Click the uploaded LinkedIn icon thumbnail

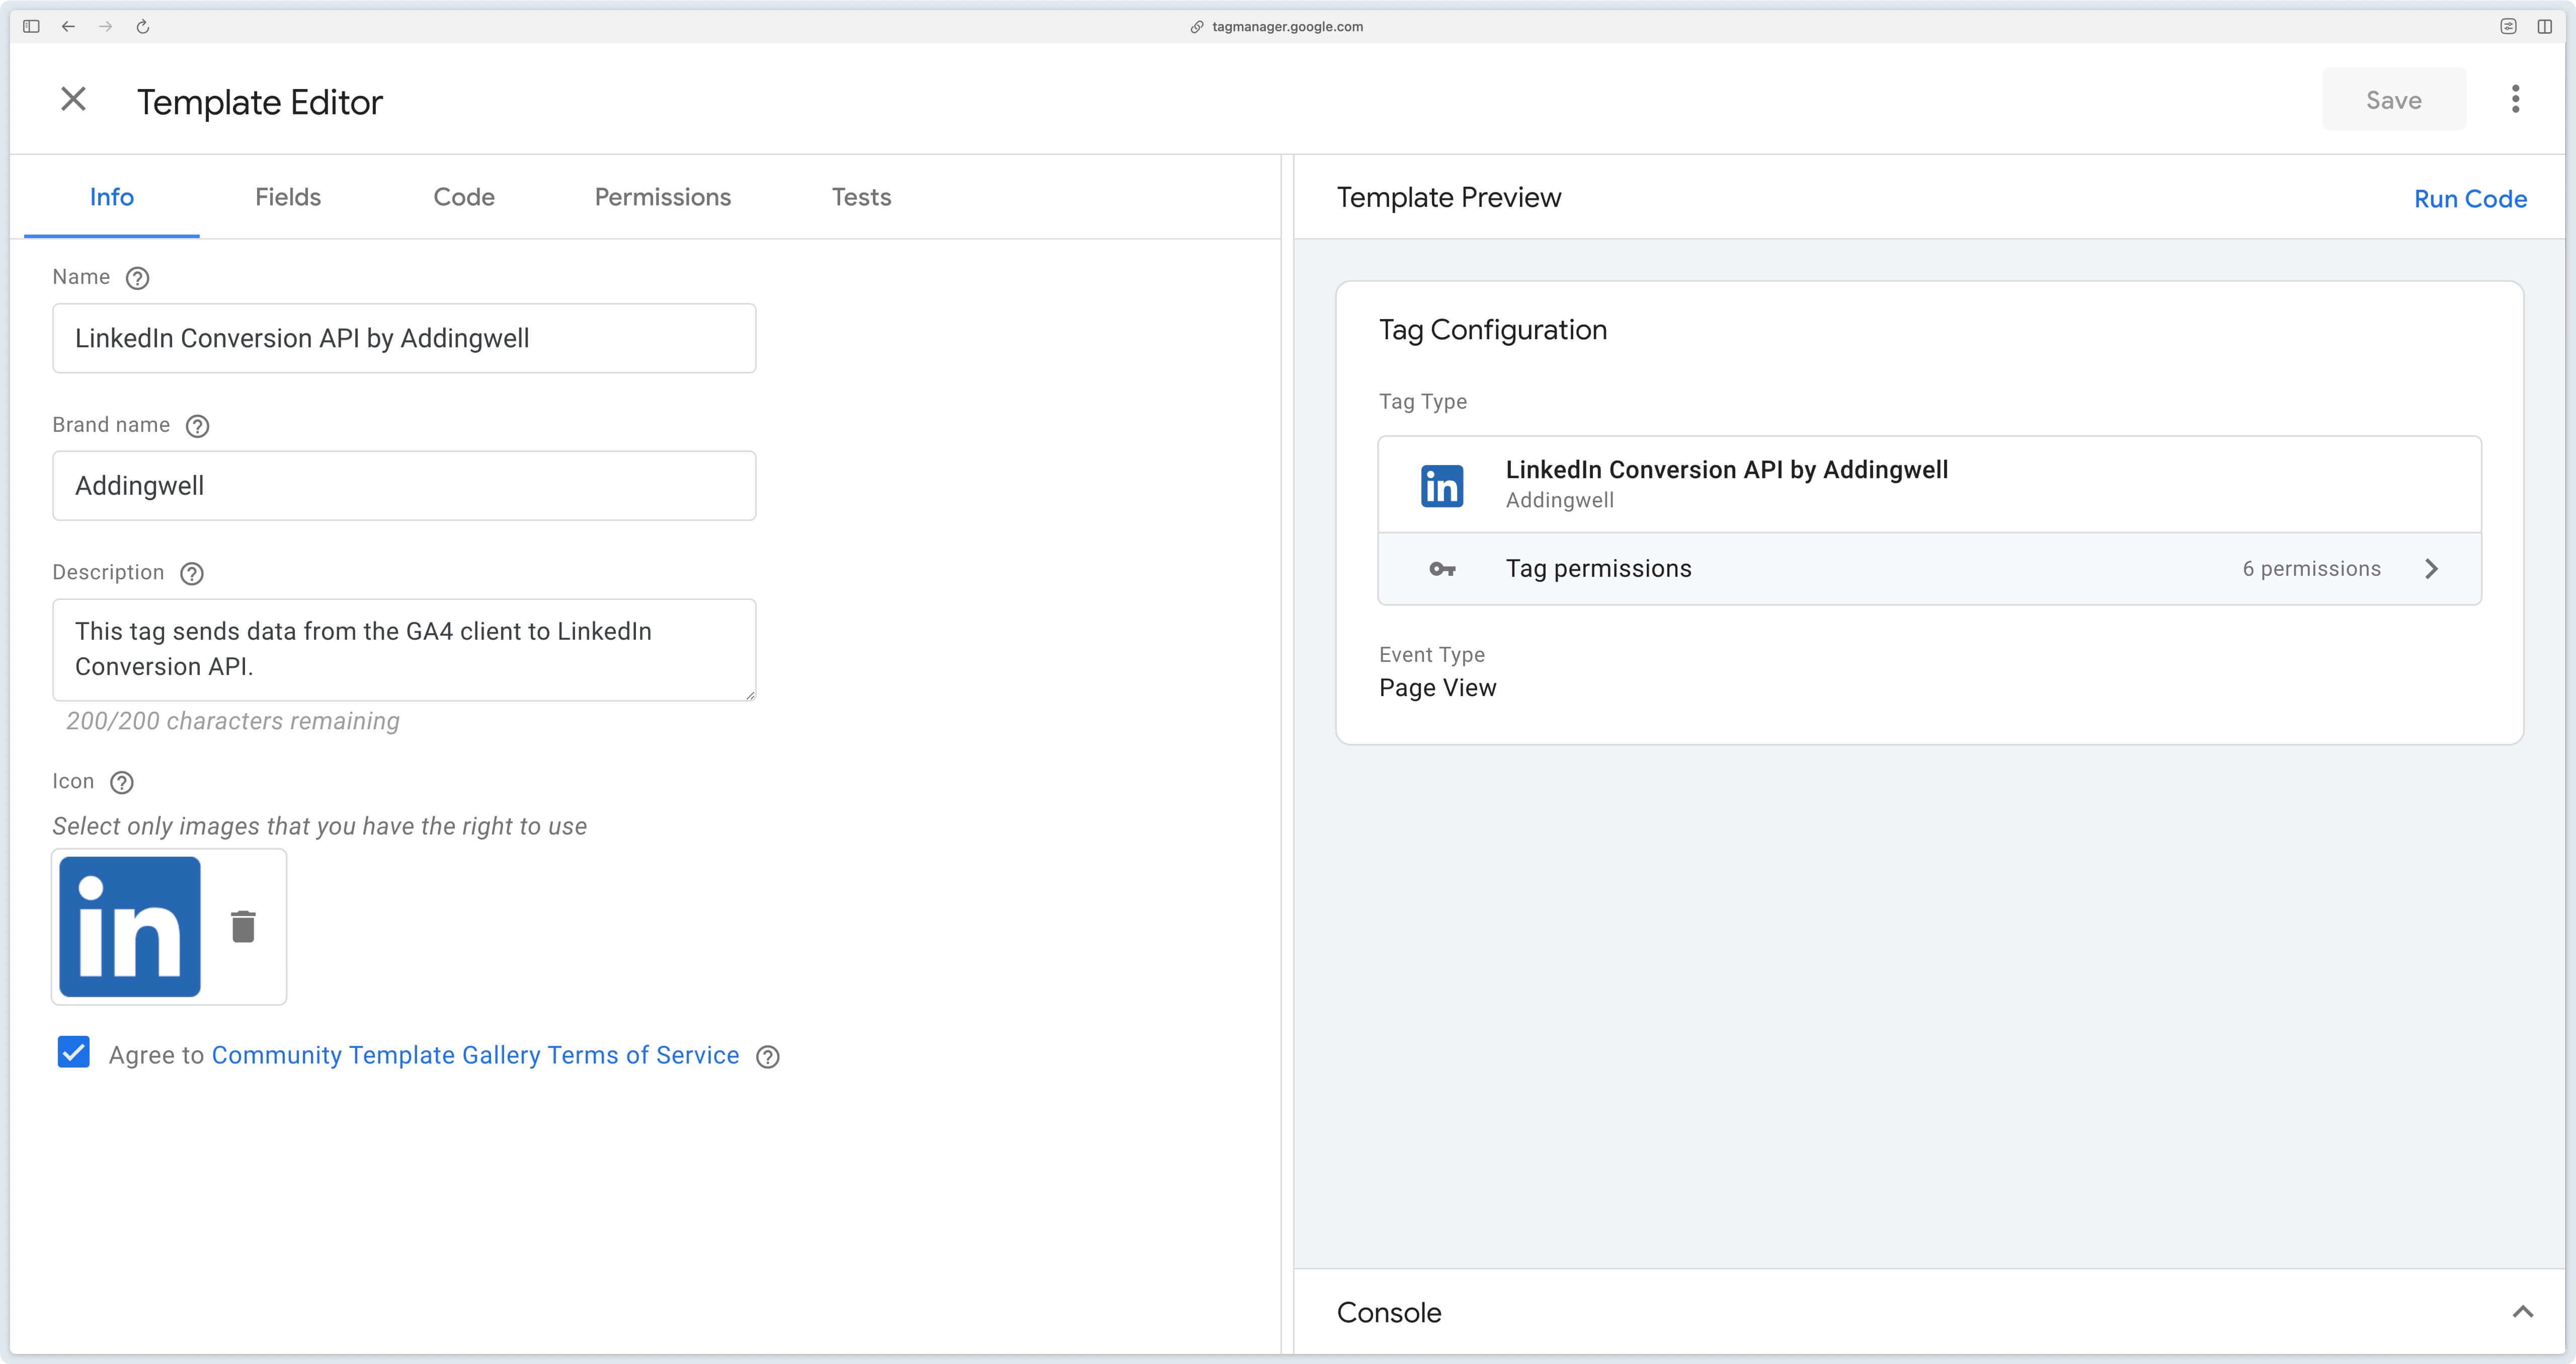130,927
